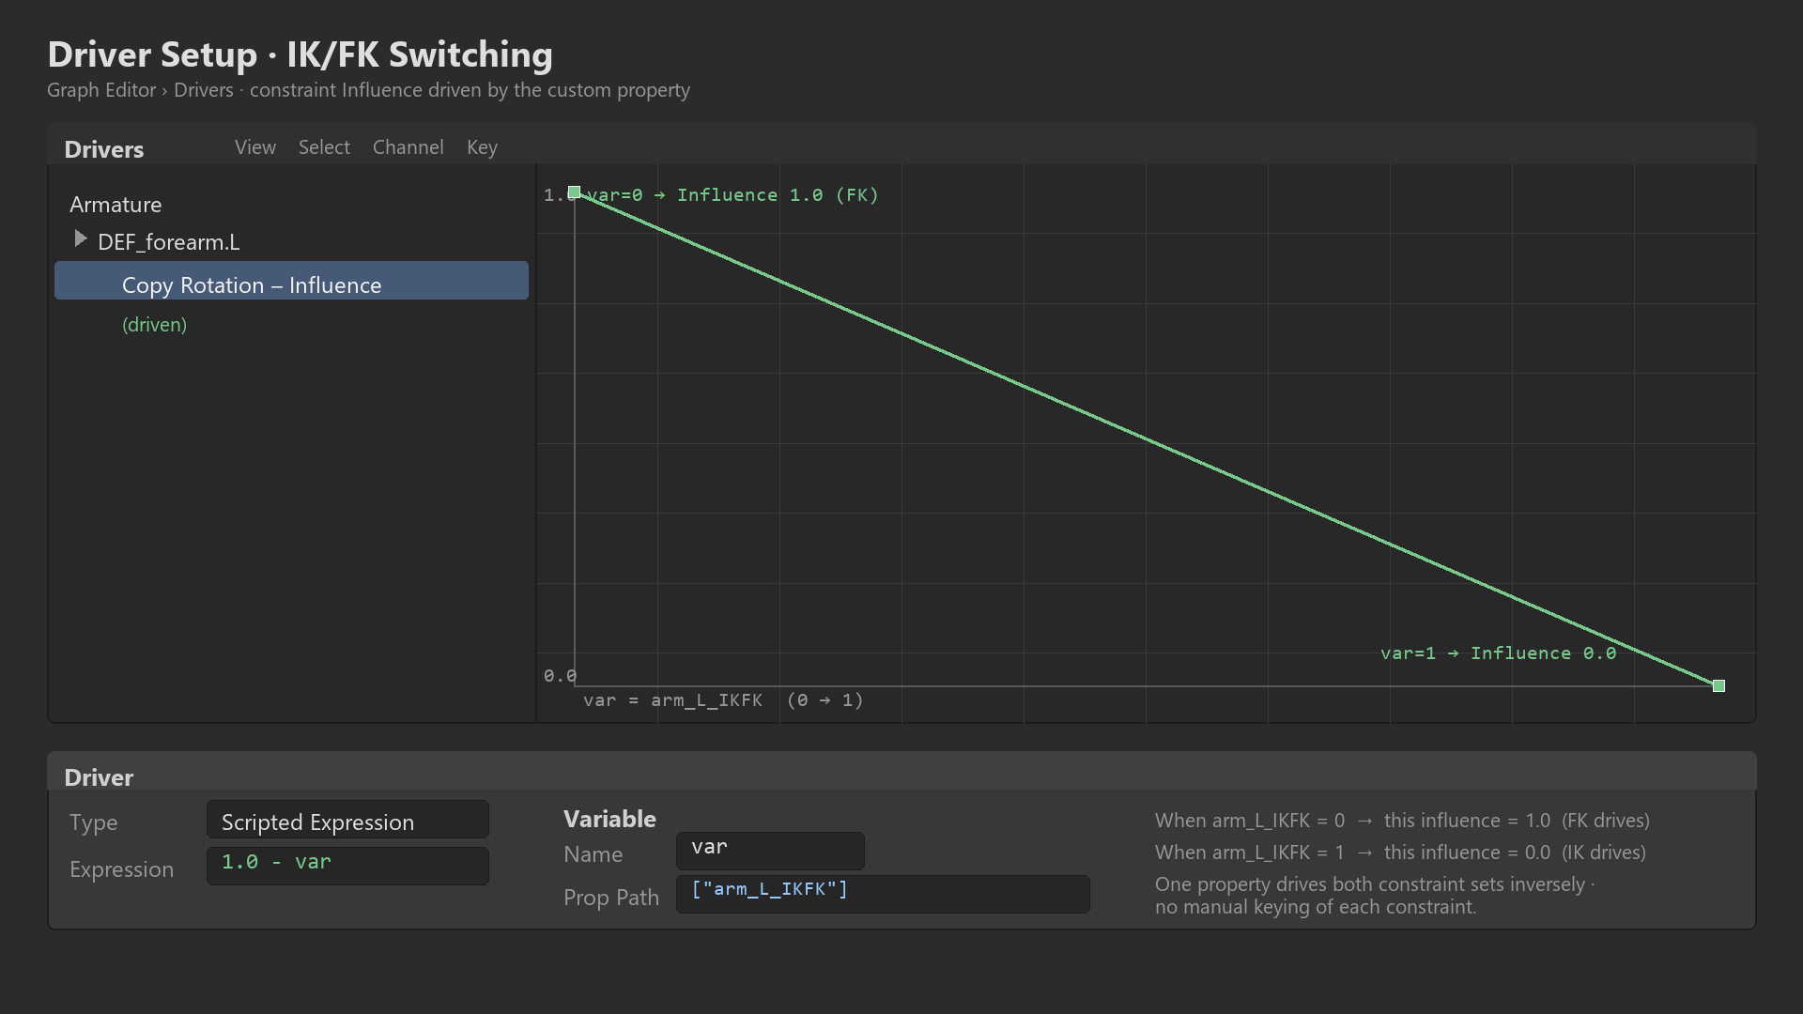Screen dimensions: 1803x1014
Task: Select the Armature tree row
Action: (116, 205)
